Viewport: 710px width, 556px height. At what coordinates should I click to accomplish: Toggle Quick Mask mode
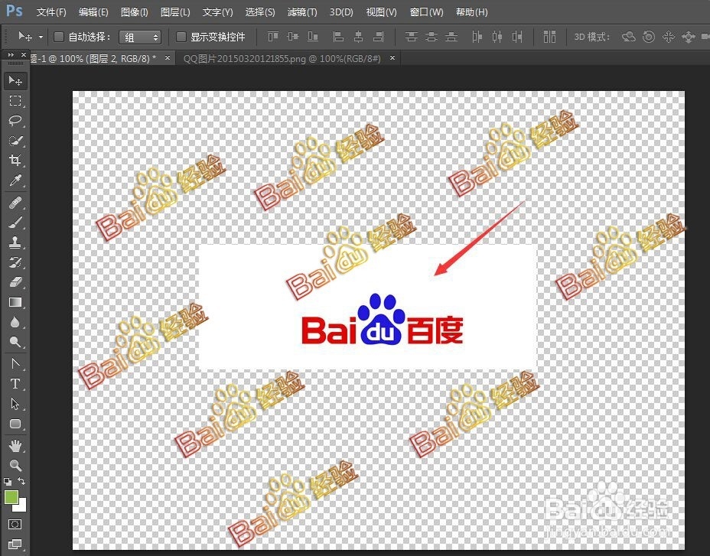[15, 525]
